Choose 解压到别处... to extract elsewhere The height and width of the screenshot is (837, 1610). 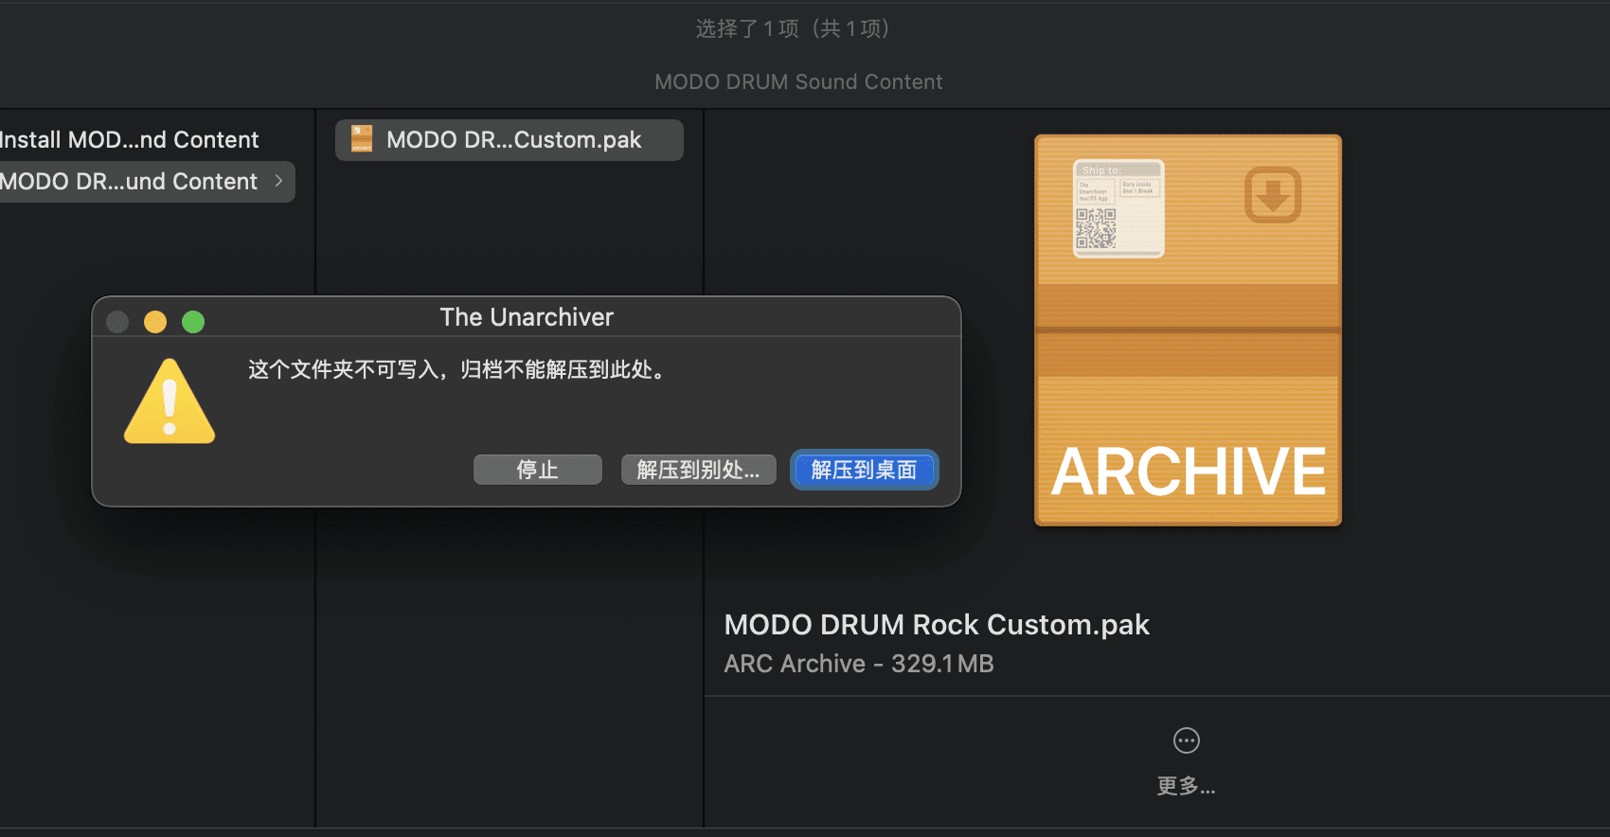click(x=698, y=470)
